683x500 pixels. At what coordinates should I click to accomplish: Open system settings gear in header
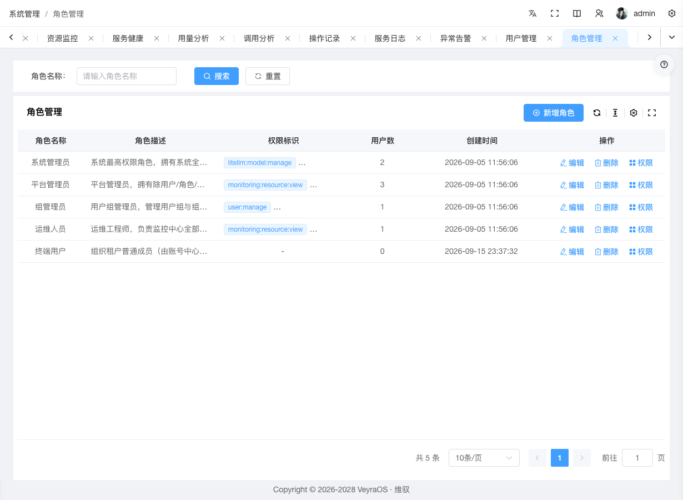click(672, 13)
